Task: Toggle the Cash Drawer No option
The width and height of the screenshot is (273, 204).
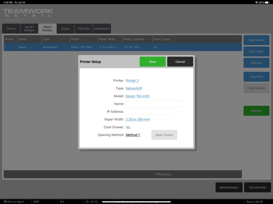Action: point(128,127)
